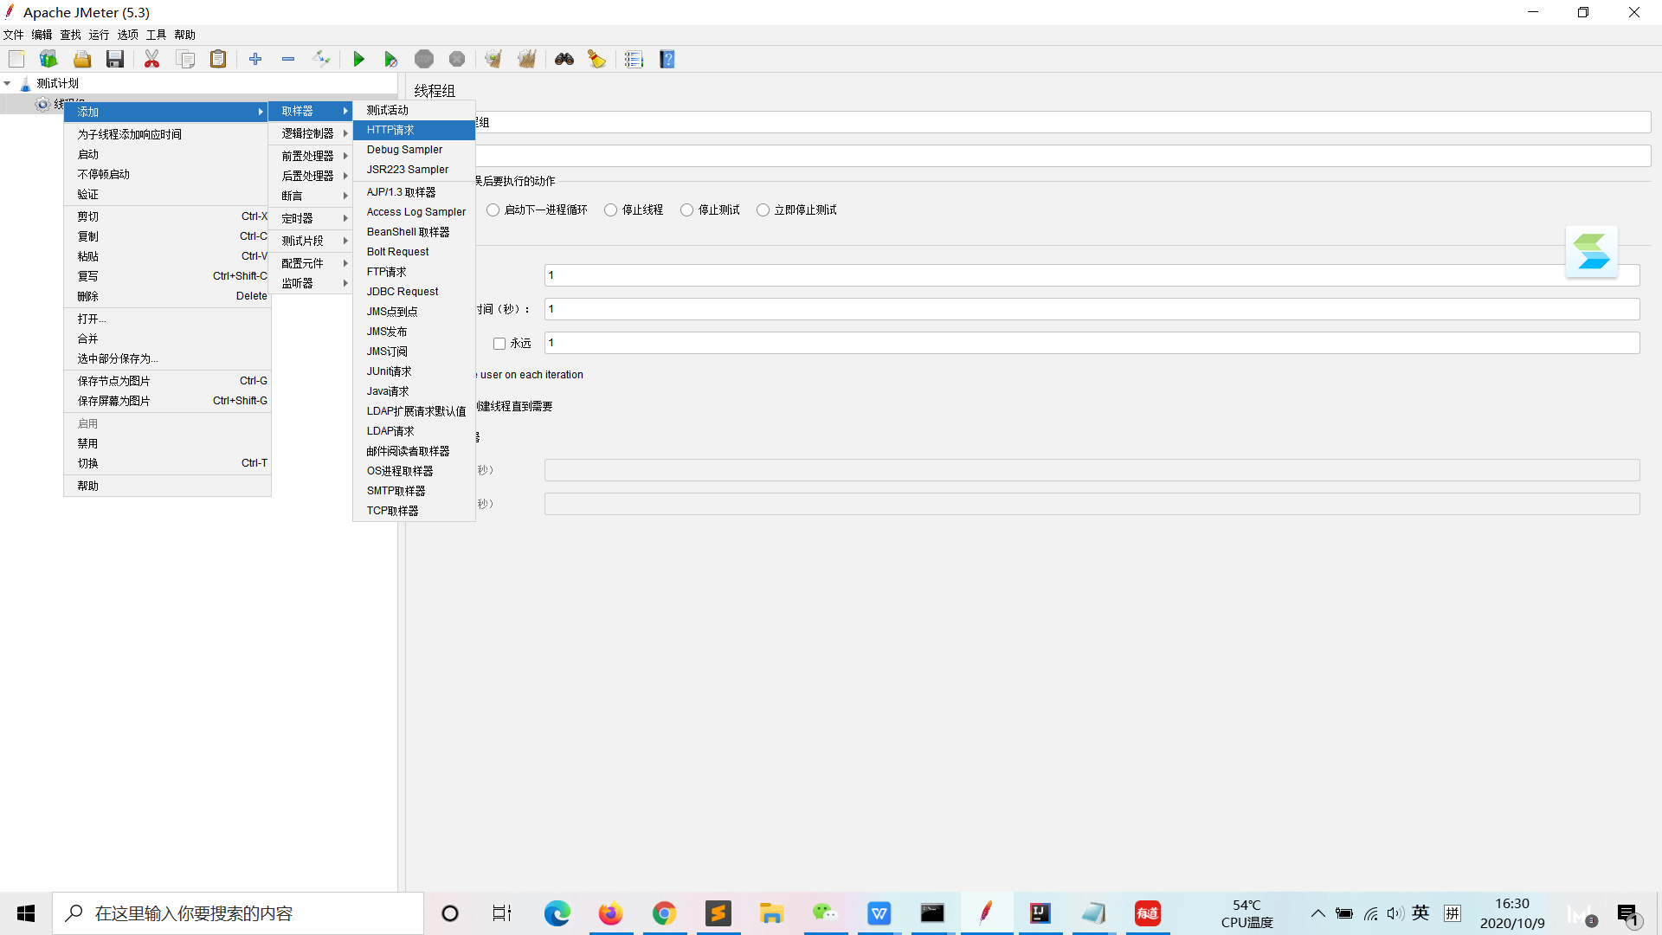
Task: Open WeChat from taskbar
Action: click(x=825, y=913)
